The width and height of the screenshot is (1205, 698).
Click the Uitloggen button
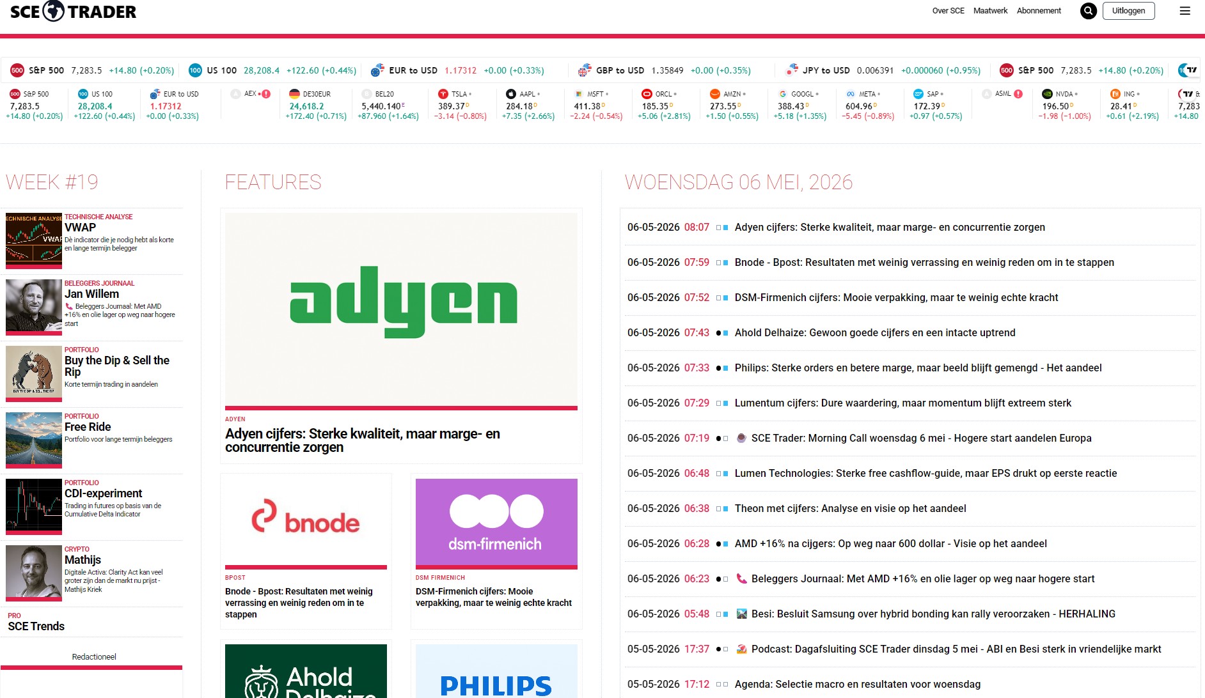tap(1128, 11)
